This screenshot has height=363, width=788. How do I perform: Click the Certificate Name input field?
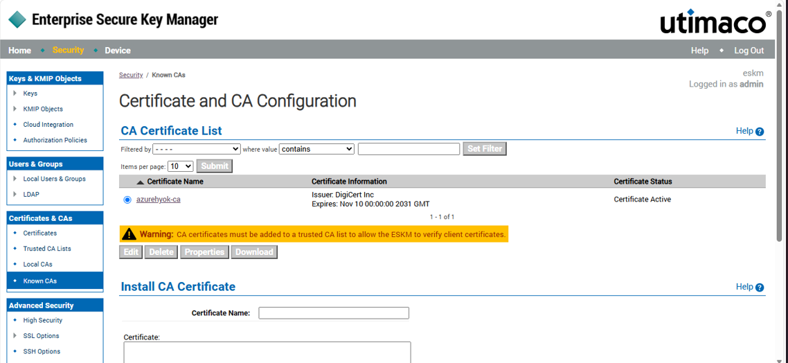pyautogui.click(x=334, y=312)
